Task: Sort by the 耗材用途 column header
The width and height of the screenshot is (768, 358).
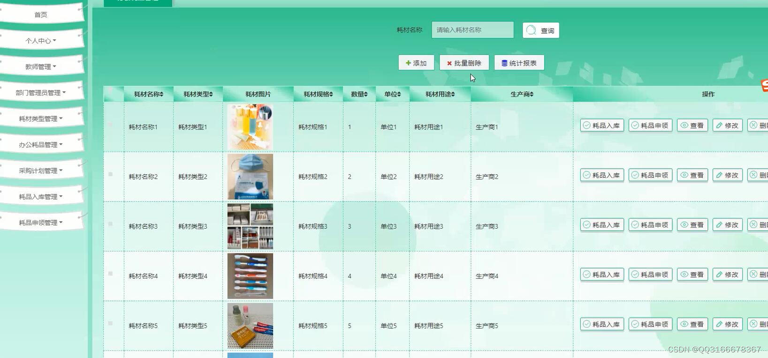Action: pos(440,94)
